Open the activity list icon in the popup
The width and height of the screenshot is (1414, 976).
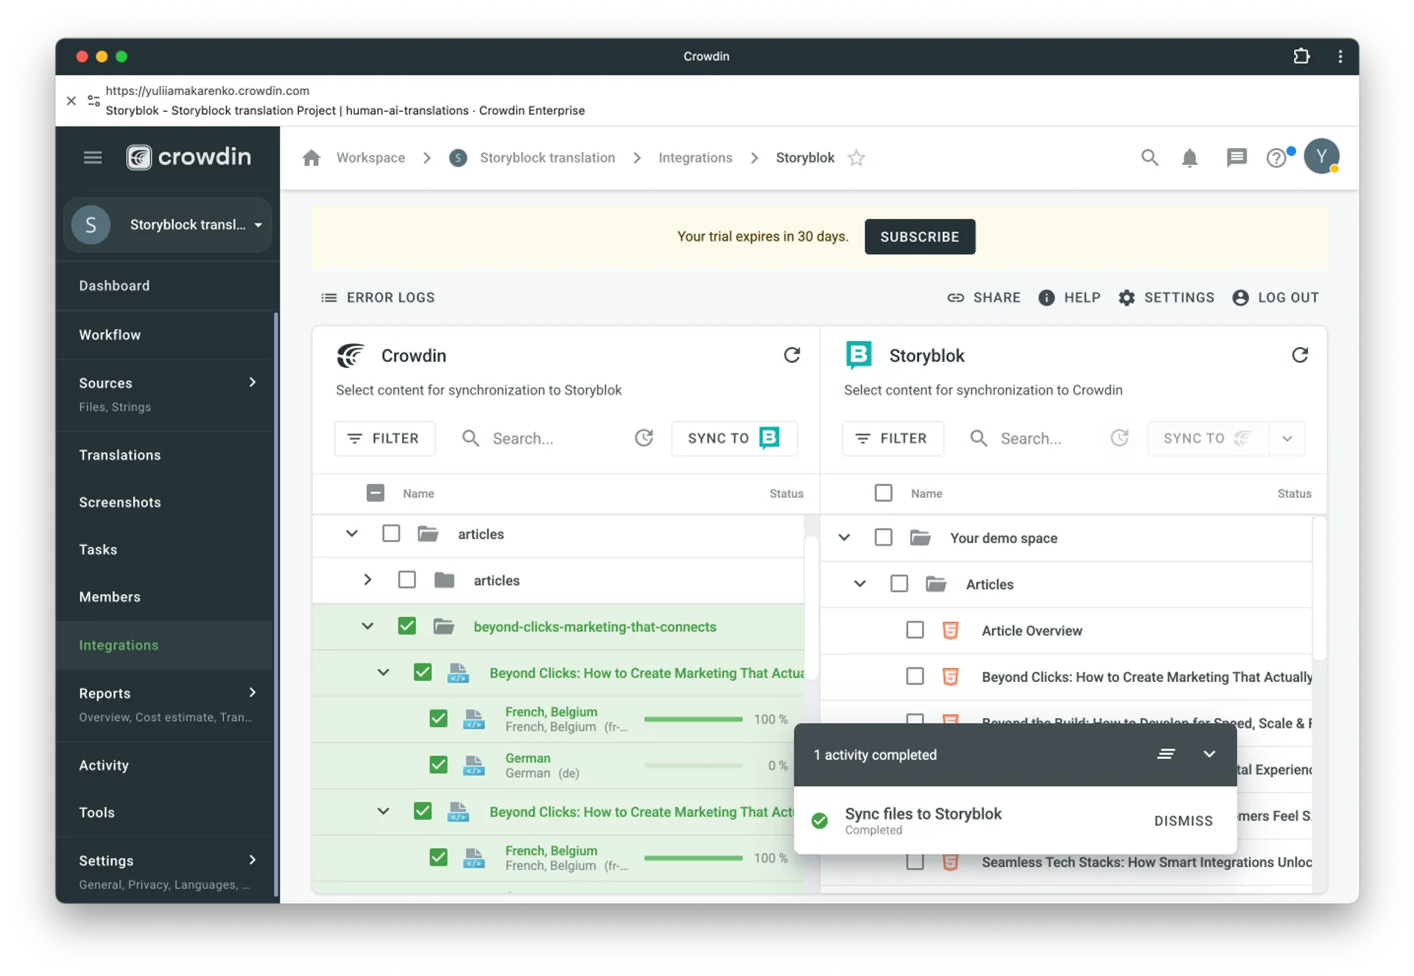pos(1165,754)
